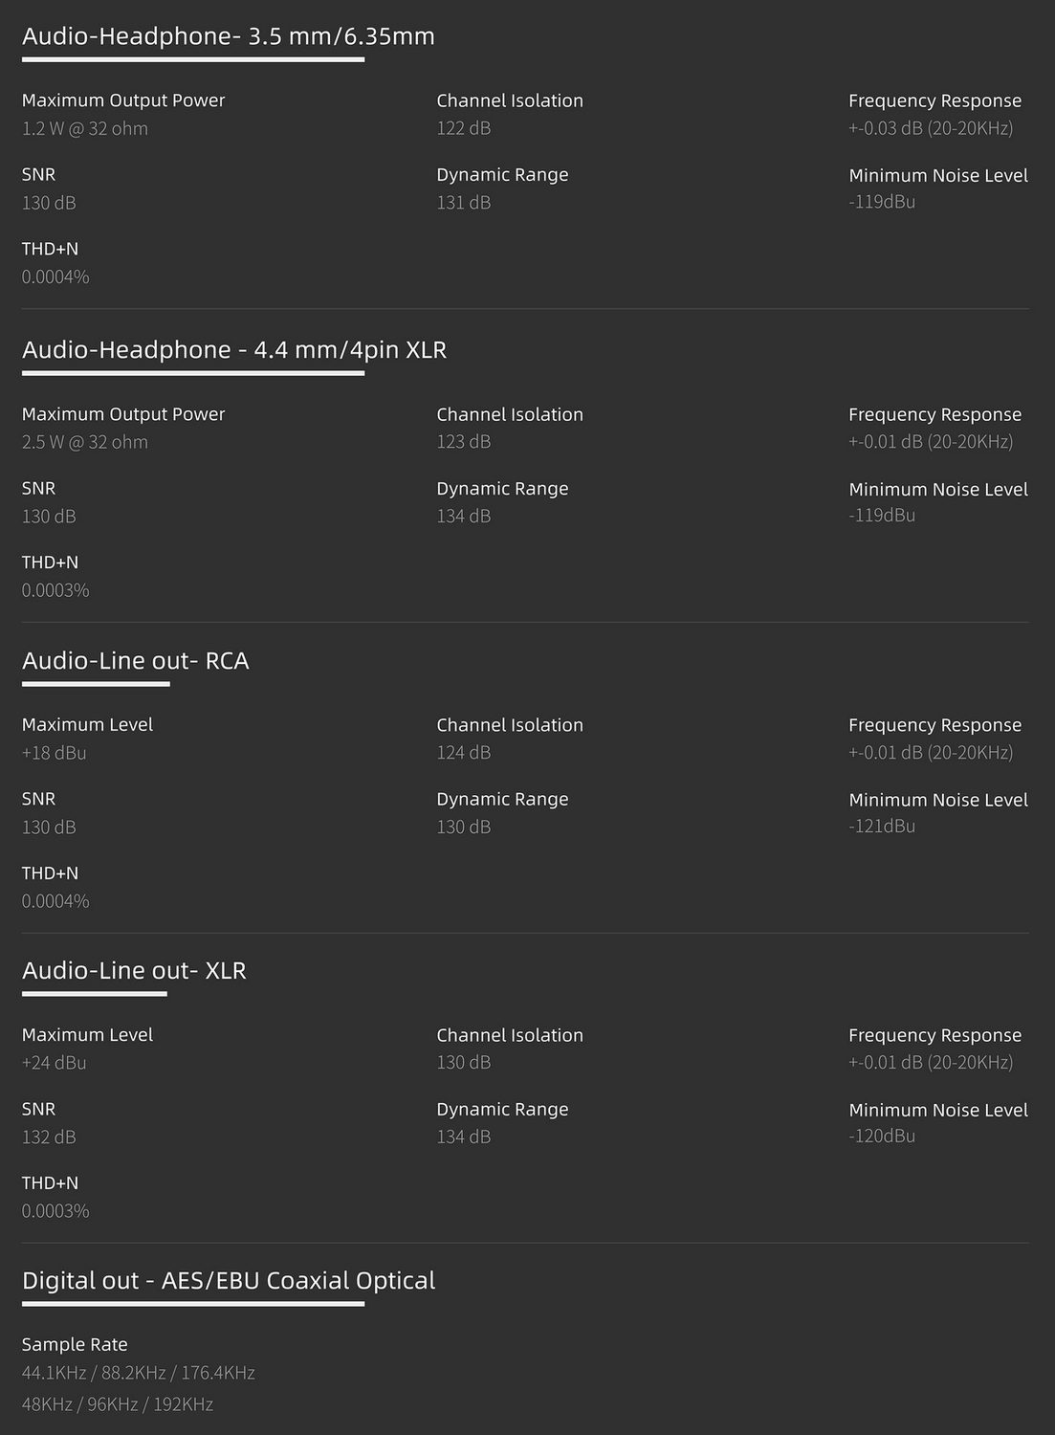Select the Audio-Line out- XLR heading
Screen dimensions: 1055x1435
click(x=134, y=971)
